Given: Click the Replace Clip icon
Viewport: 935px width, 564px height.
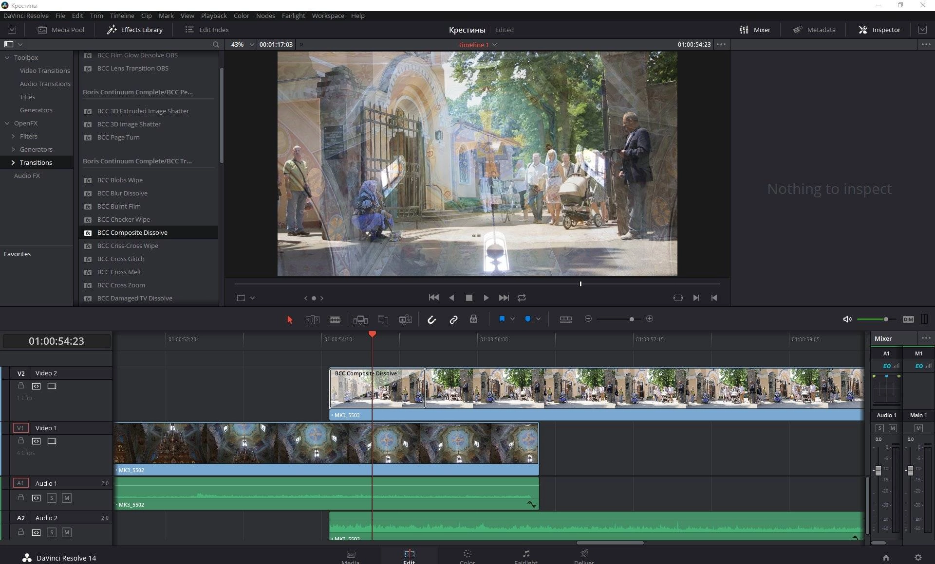Looking at the screenshot, I should 406,319.
